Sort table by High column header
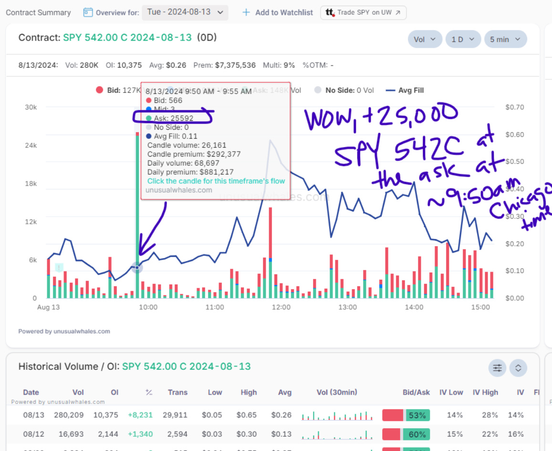The width and height of the screenshot is (552, 451). (x=249, y=392)
